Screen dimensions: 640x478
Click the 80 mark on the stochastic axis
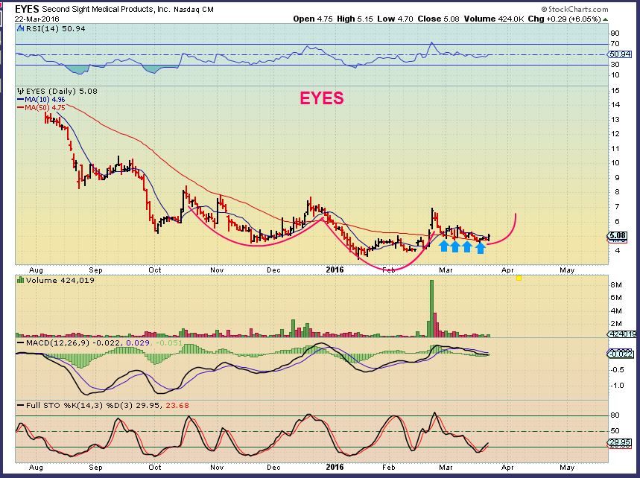pos(615,415)
